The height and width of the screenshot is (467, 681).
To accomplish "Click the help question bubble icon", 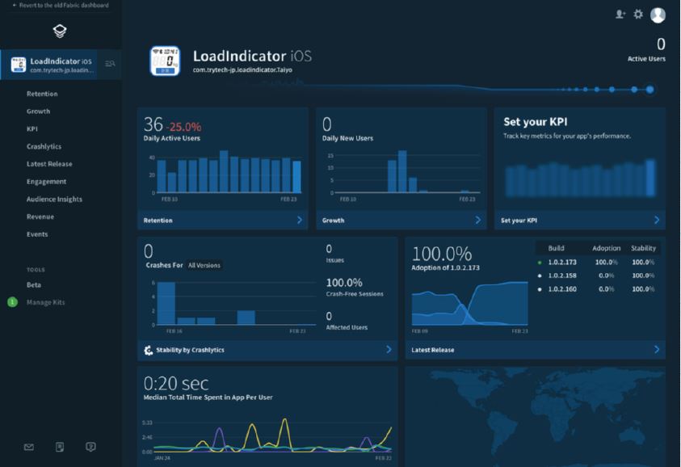I will coord(90,447).
